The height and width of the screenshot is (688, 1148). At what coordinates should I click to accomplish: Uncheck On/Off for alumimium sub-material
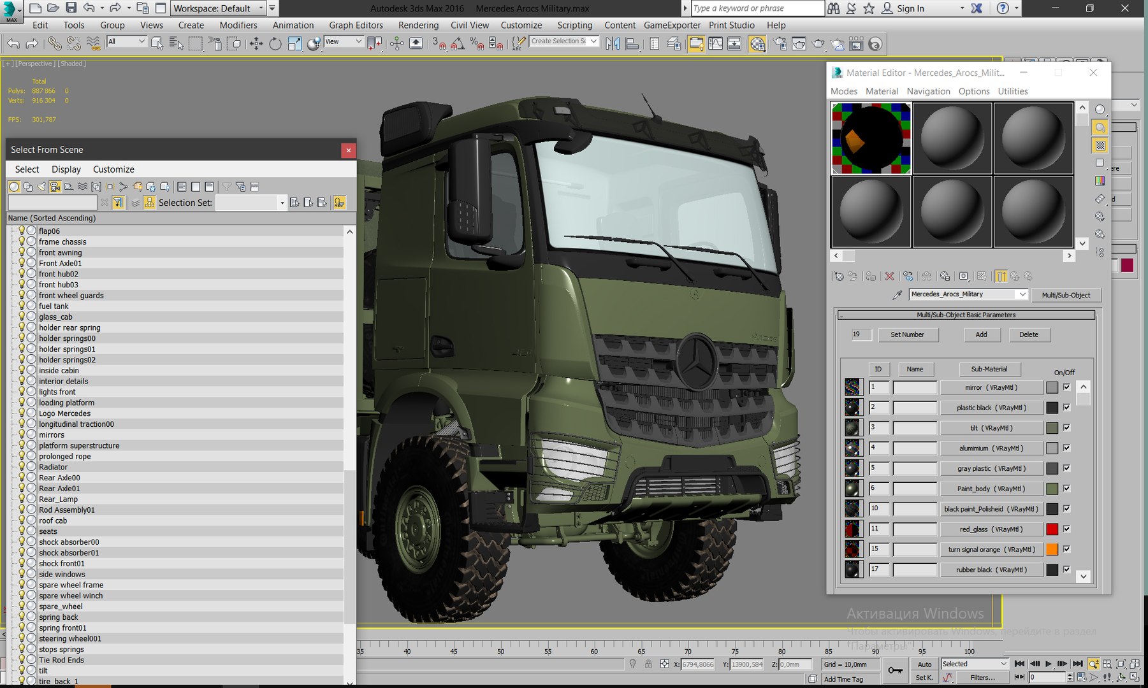point(1066,448)
